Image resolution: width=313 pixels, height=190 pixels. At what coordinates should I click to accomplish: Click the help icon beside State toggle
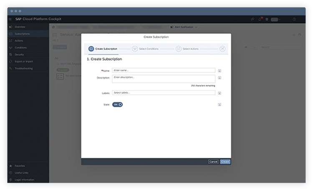coord(220,105)
